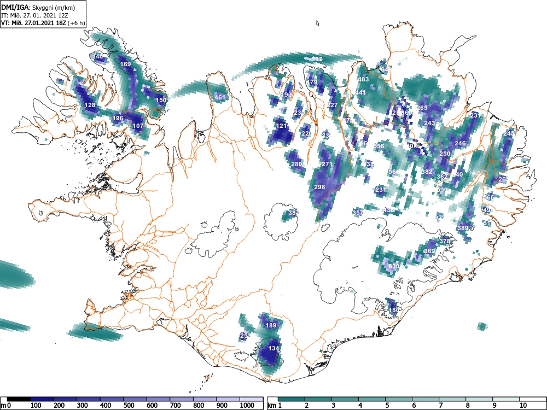Click the black 0–100 m legend swatch
The height and width of the screenshot is (410, 547).
(x=19, y=399)
